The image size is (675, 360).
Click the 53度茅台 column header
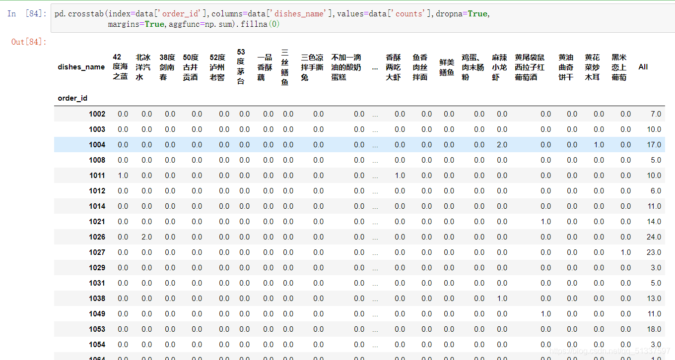point(241,67)
